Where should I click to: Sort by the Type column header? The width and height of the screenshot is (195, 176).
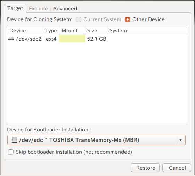click(51, 31)
